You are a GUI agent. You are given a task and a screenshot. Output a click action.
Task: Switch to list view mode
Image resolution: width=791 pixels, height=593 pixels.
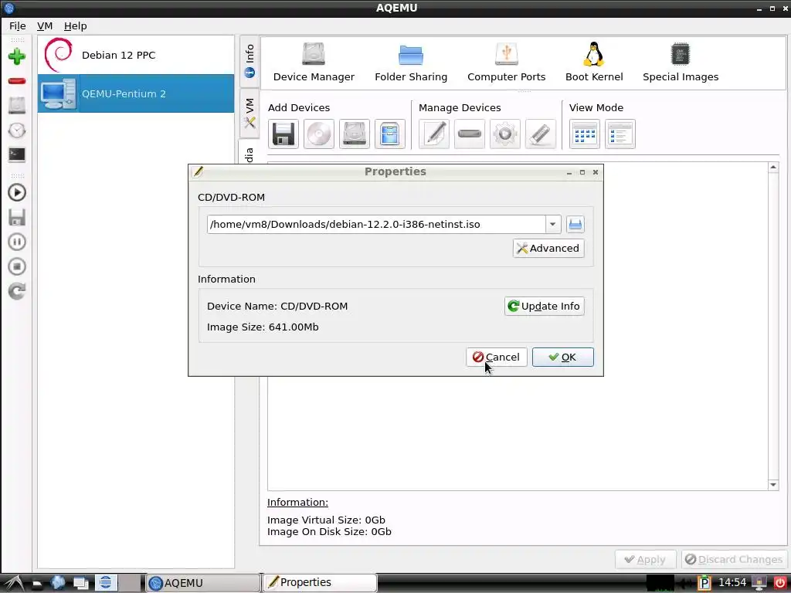(x=620, y=134)
